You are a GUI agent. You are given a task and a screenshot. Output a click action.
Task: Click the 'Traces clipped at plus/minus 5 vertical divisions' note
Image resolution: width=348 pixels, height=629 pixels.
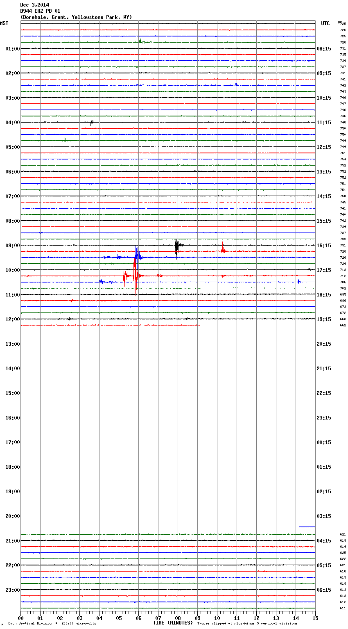(247, 624)
